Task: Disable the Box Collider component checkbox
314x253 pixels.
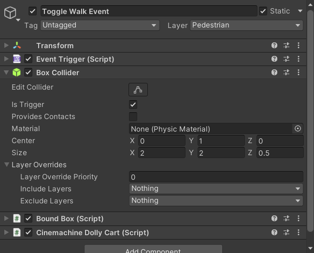Action: point(28,72)
